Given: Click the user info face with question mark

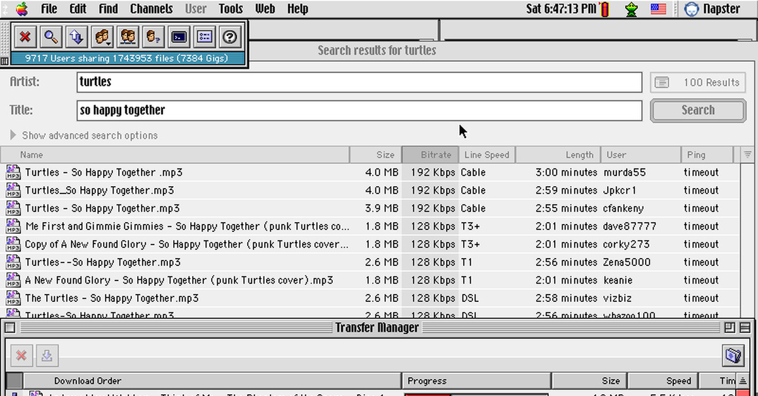Looking at the screenshot, I should click(153, 37).
